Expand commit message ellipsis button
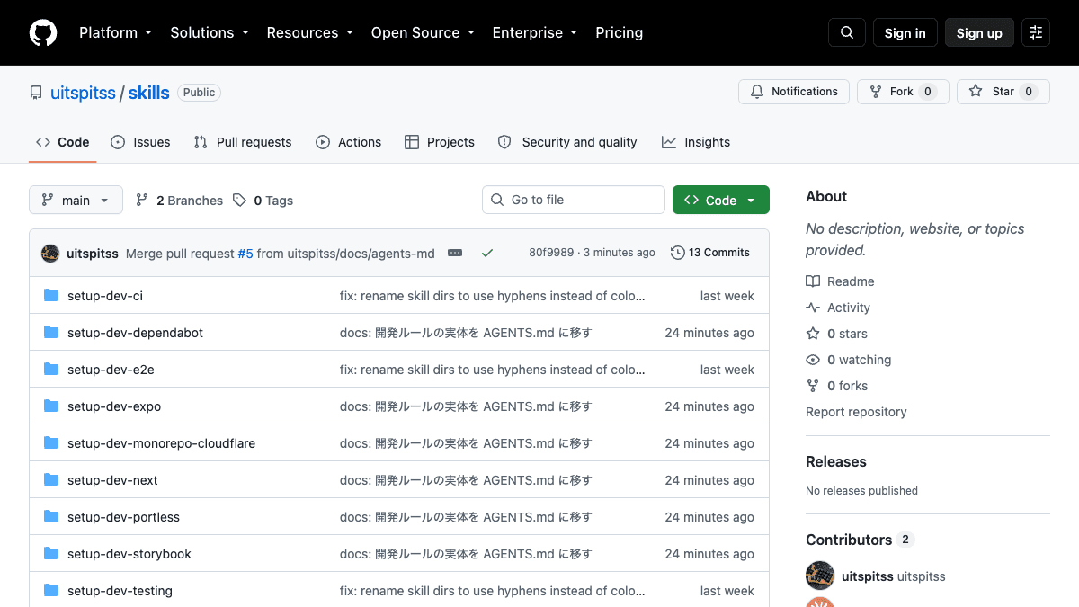The image size is (1079, 607). pyautogui.click(x=455, y=254)
